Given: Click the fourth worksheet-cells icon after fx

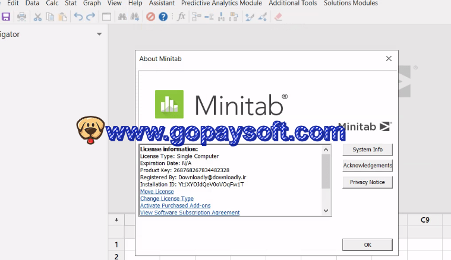Looking at the screenshot, I should coord(234,17).
